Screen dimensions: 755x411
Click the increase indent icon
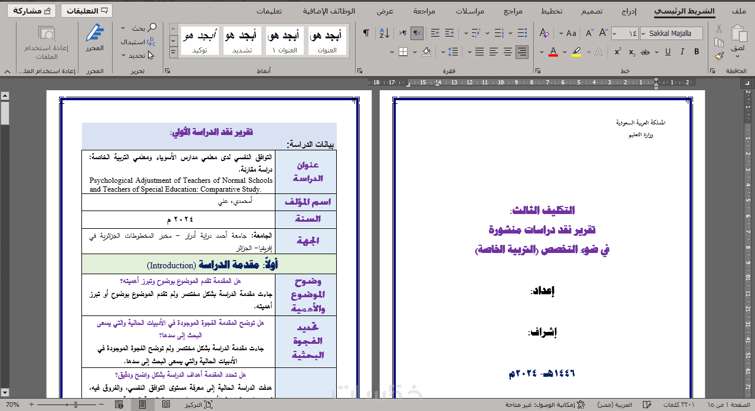[x=435, y=33]
